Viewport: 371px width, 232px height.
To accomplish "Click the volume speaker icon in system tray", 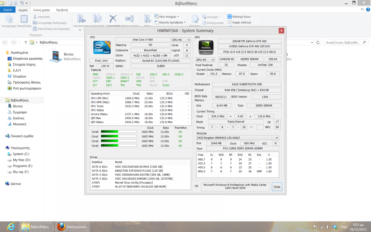I will click(x=327, y=227).
